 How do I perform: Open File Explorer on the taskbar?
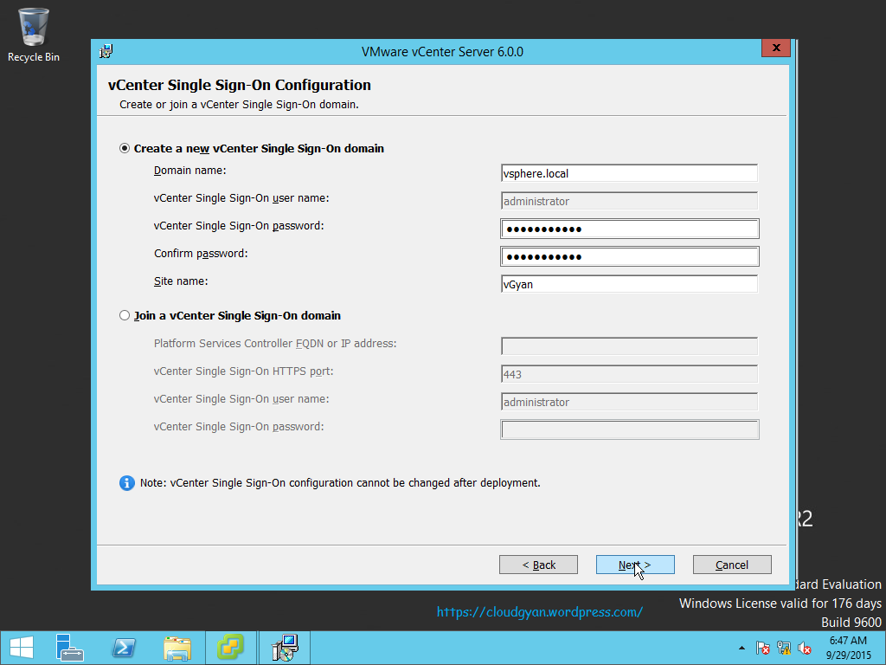point(177,647)
